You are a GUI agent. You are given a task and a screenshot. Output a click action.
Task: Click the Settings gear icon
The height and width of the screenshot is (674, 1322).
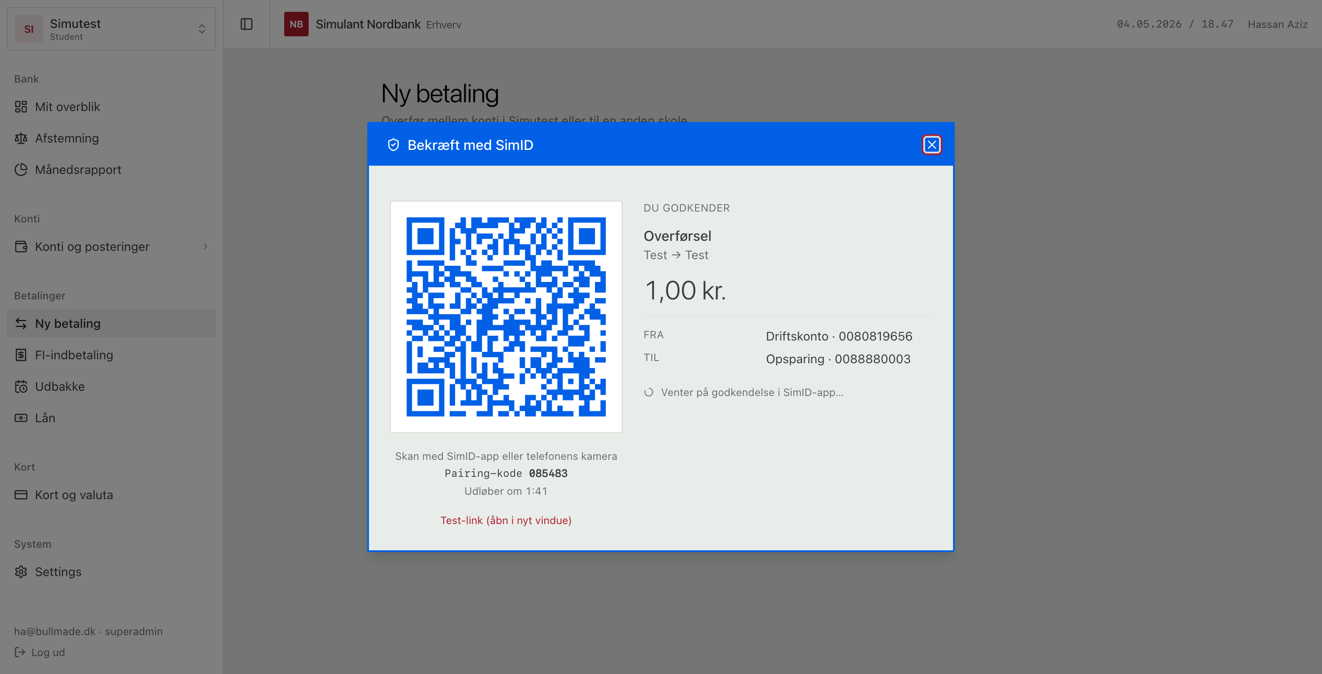[21, 571]
